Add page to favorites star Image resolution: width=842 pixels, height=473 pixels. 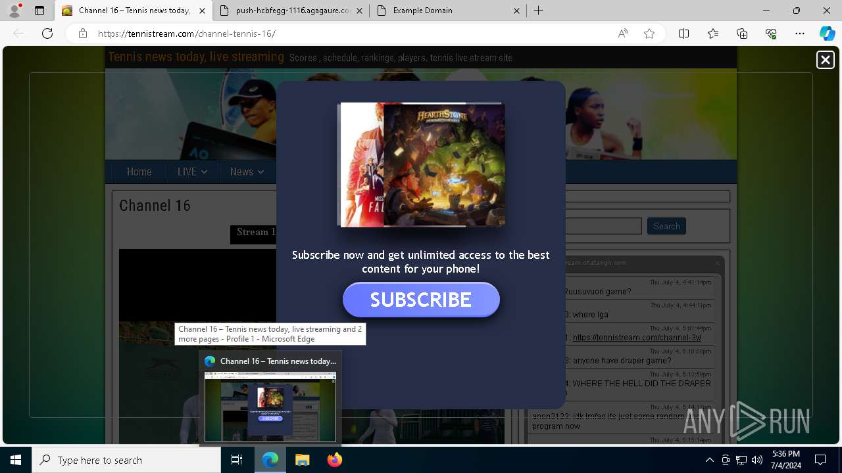click(x=649, y=34)
